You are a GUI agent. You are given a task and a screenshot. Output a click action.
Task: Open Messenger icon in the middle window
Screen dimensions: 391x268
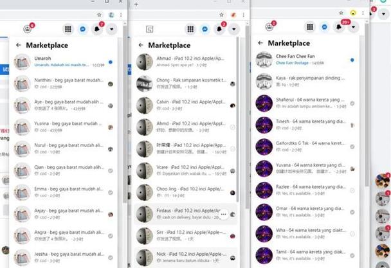[x=205, y=29]
